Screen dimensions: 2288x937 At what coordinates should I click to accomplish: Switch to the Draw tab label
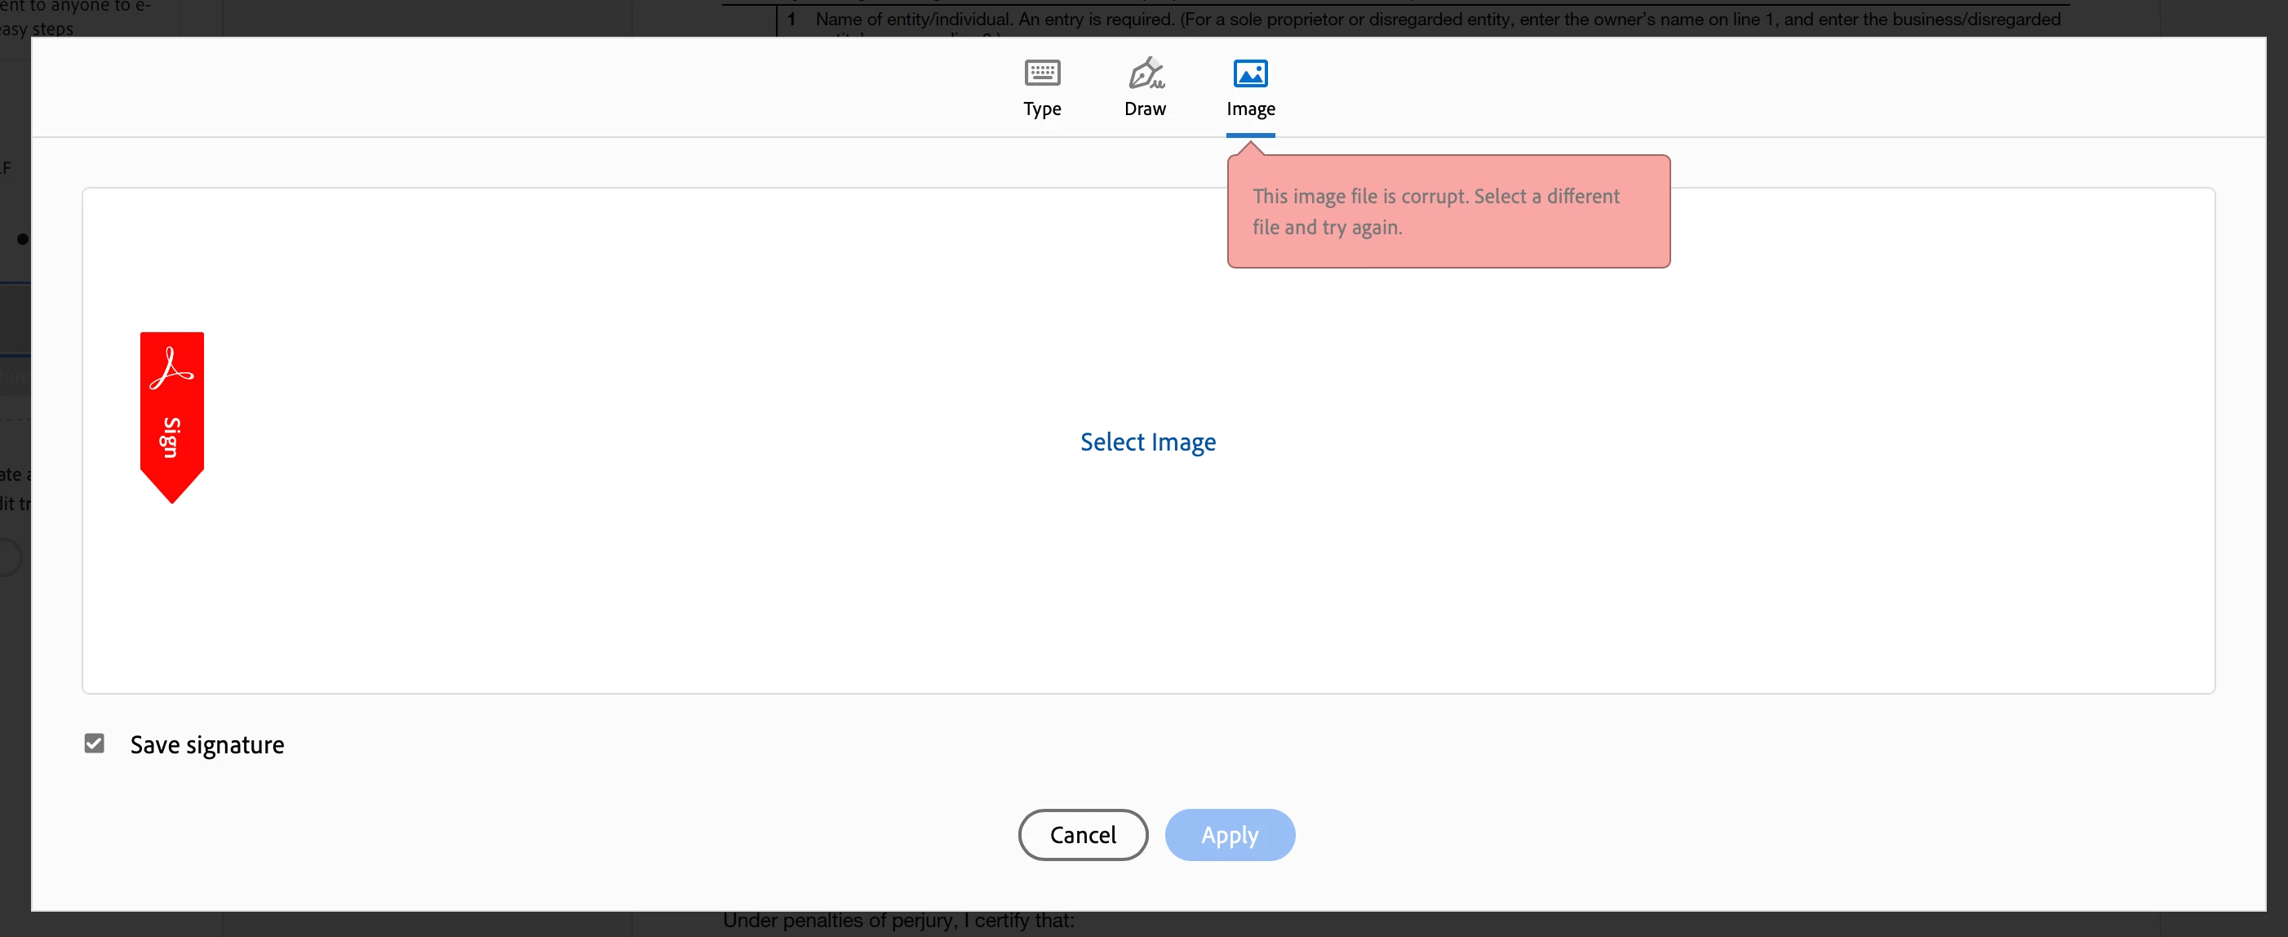[1145, 109]
